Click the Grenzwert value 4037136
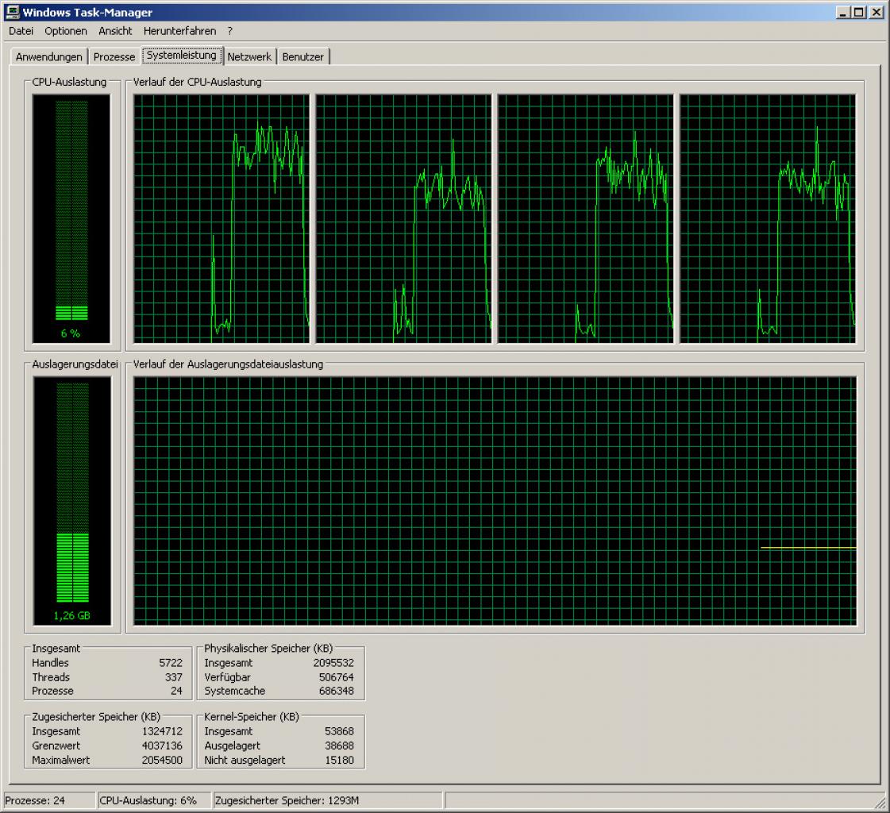Screen dimensions: 890x813 (x=162, y=746)
